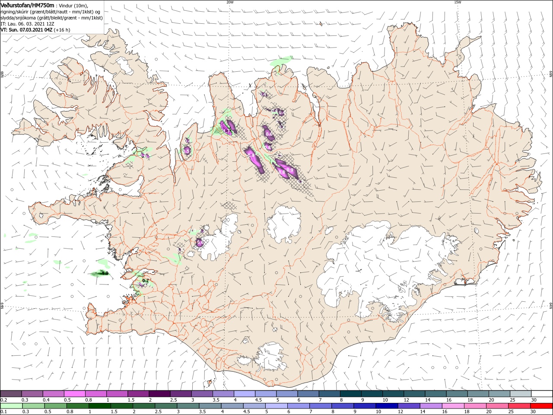Pick lower-row deep blue swatch between 10 and 12
Image resolution: width=553 pixels, height=415 pixels.
[x=387, y=406]
